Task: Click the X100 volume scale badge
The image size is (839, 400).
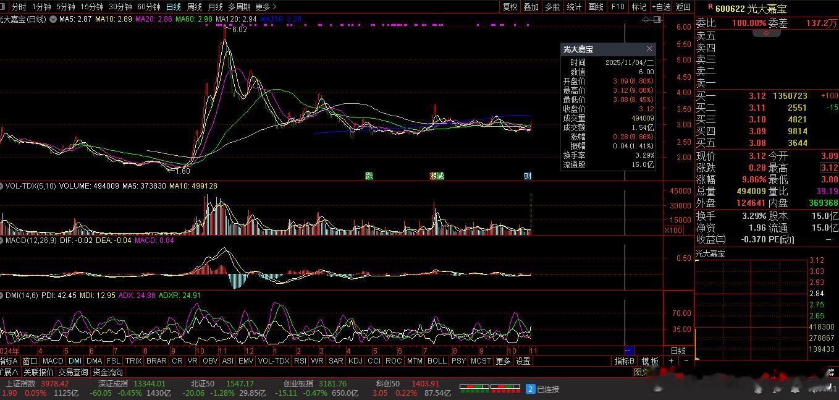Action: tap(673, 231)
